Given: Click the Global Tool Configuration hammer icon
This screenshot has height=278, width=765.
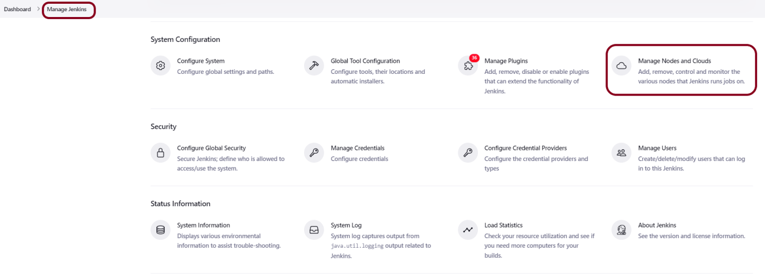Looking at the screenshot, I should click(314, 66).
